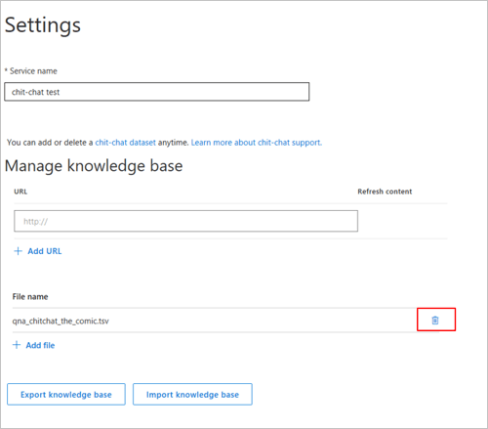Screen dimensions: 488x429
Task: Click the File name column header
Action: pyautogui.click(x=30, y=297)
